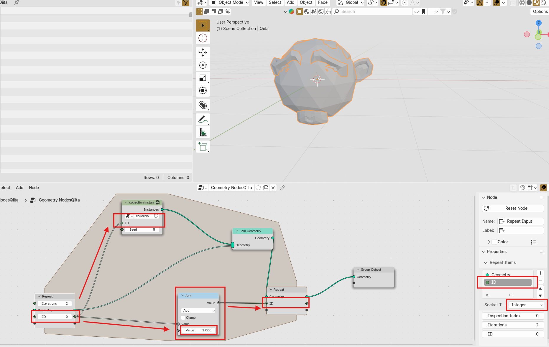The height and width of the screenshot is (347, 549).
Task: Duplicate the Geometry NodesQiita node group
Action: pyautogui.click(x=266, y=188)
